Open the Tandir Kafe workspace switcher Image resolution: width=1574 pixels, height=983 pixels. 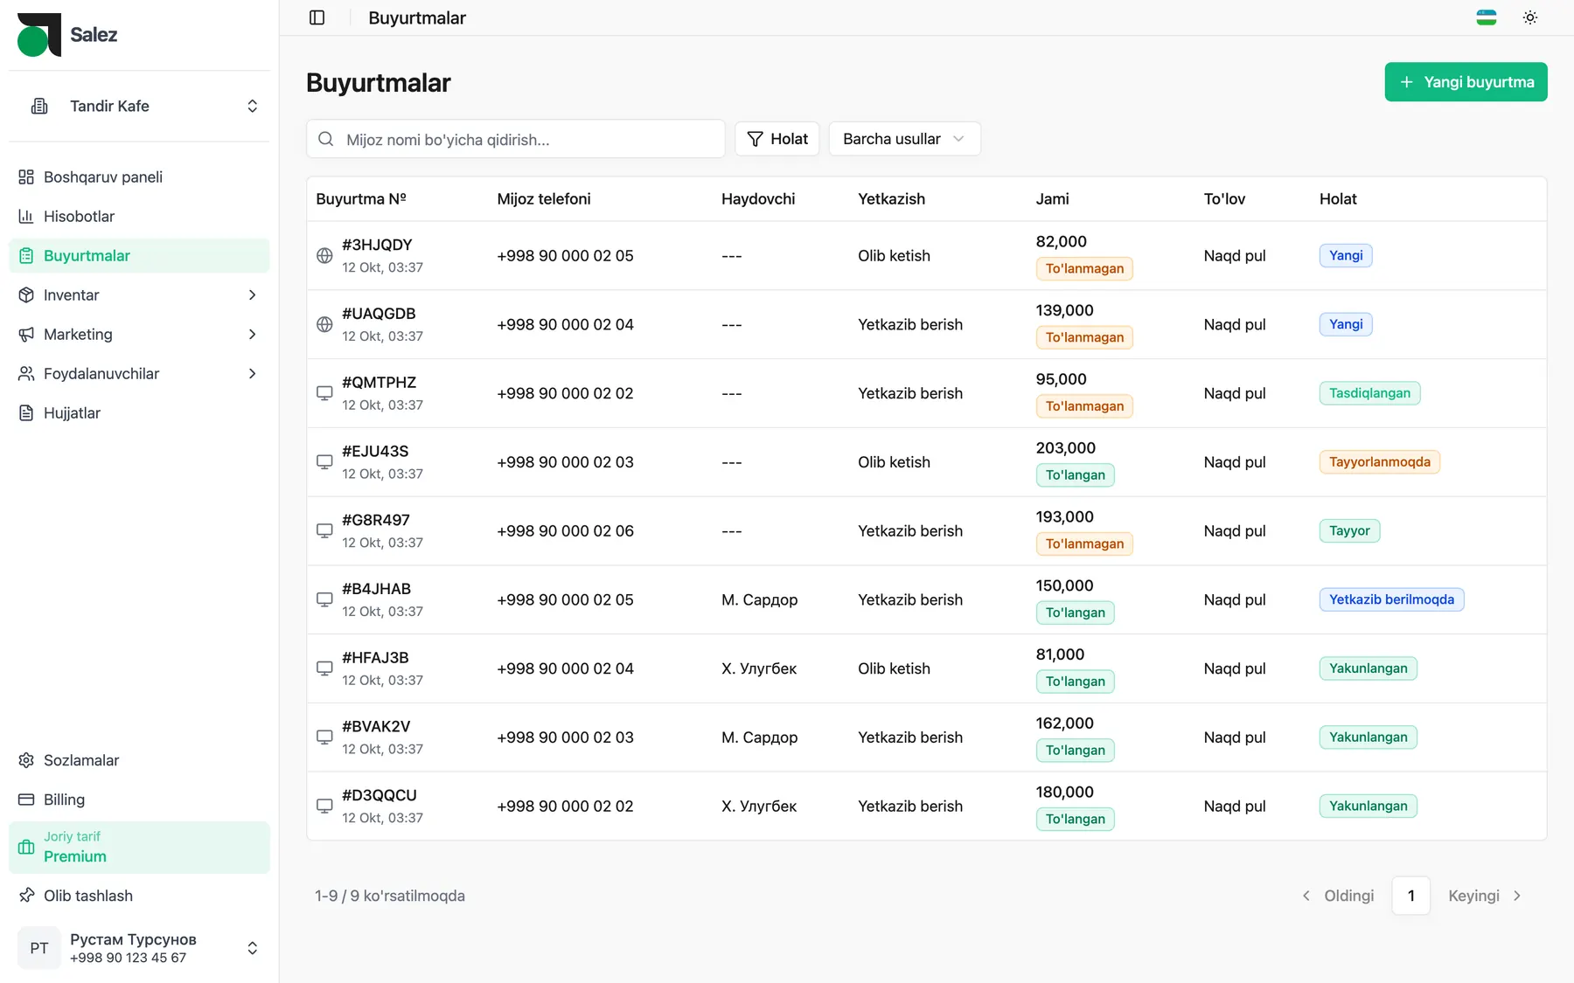[x=139, y=106]
